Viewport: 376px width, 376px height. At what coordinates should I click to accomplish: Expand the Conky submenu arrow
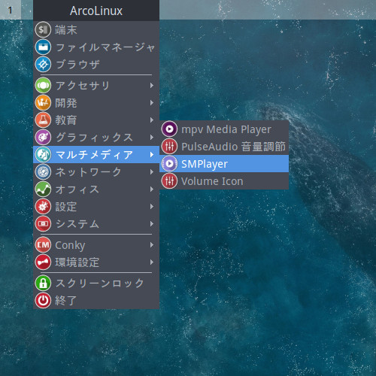(x=152, y=245)
